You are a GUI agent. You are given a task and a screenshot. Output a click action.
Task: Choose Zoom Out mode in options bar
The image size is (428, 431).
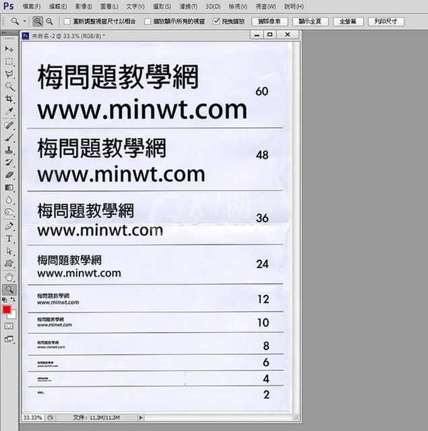click(x=49, y=21)
